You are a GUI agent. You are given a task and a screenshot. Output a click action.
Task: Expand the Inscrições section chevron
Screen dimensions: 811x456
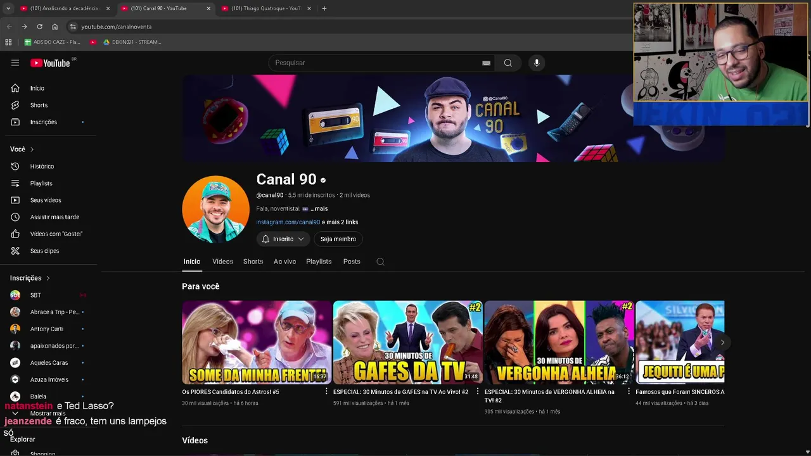pos(48,278)
